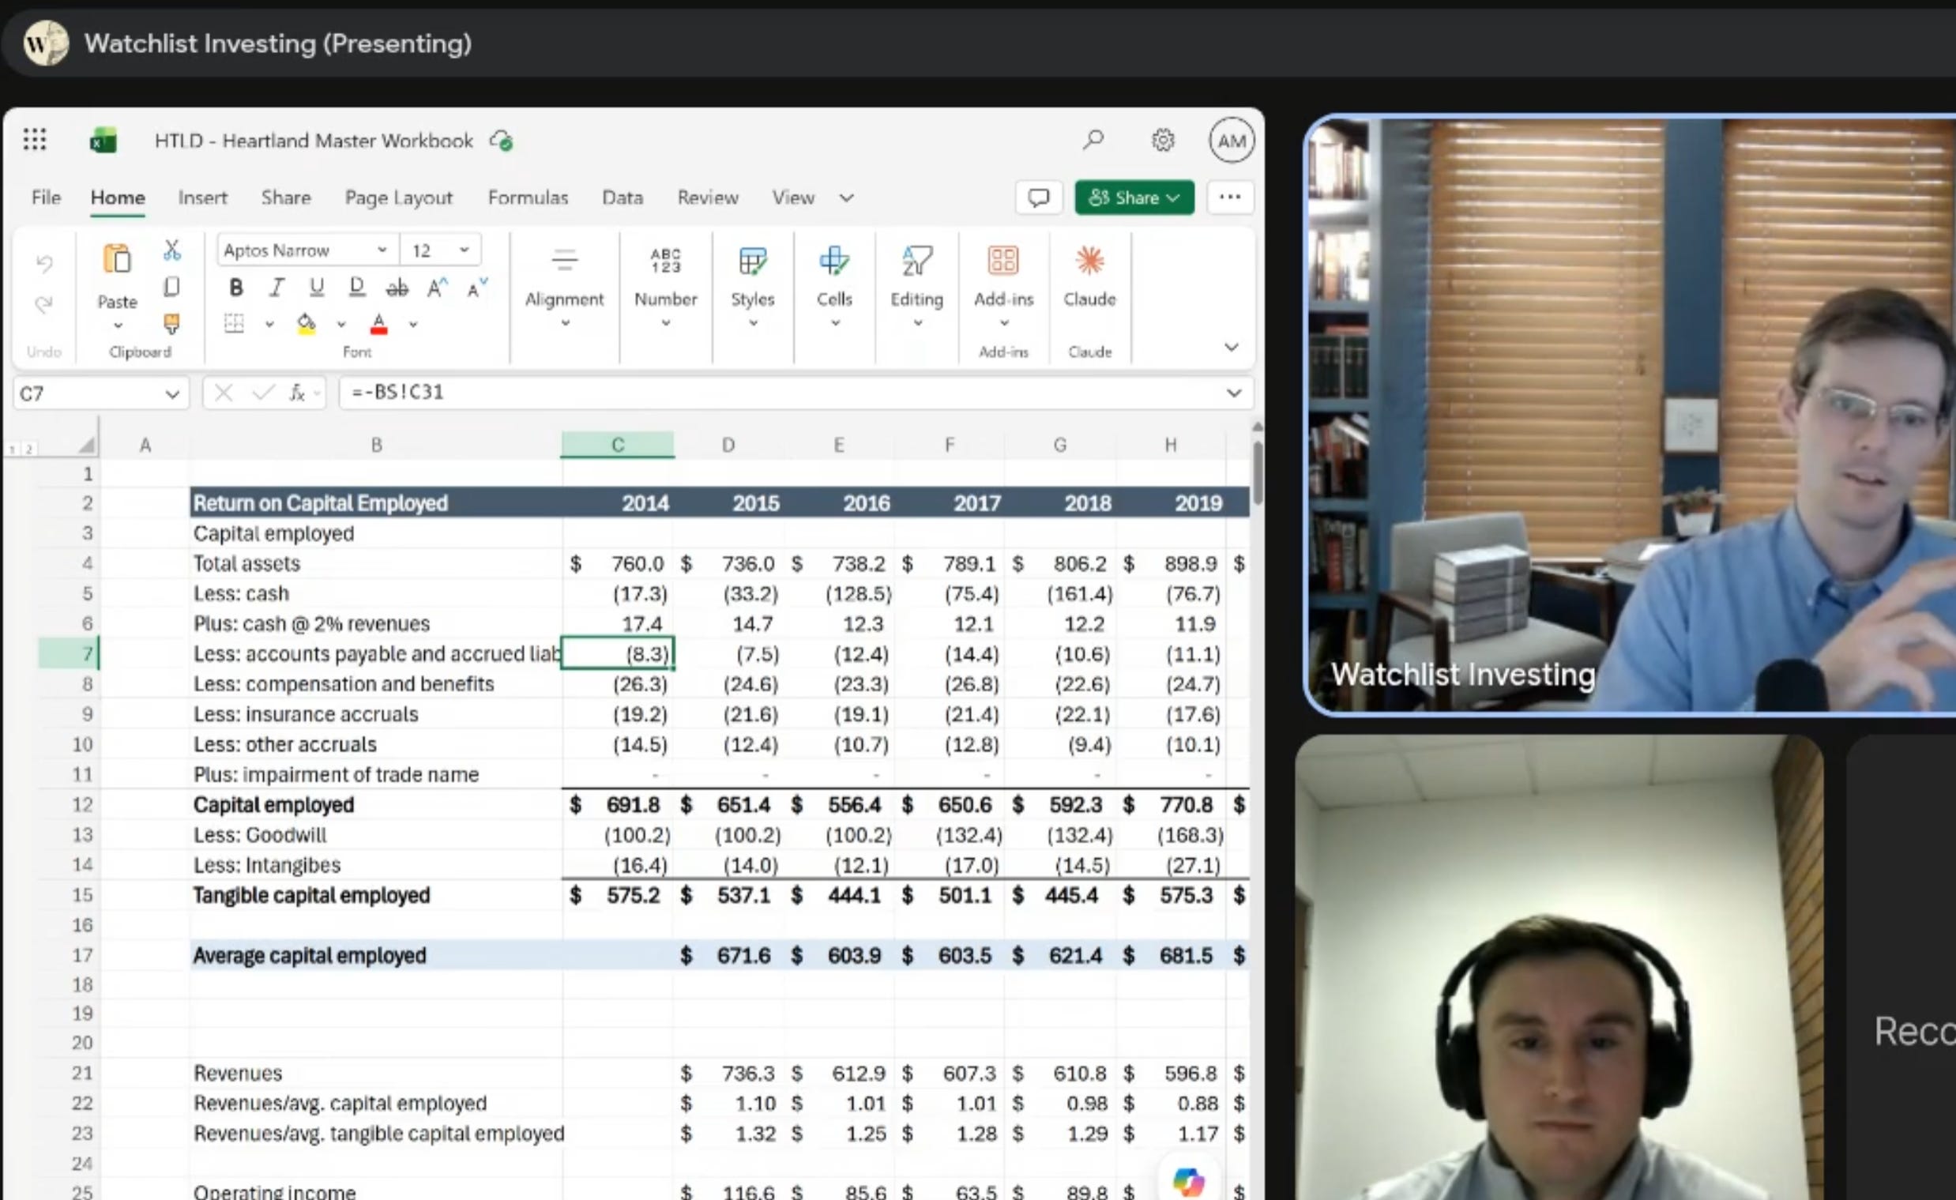Screen dimensions: 1956x1200
Task: Apply the yellow fill color
Action: pos(307,324)
